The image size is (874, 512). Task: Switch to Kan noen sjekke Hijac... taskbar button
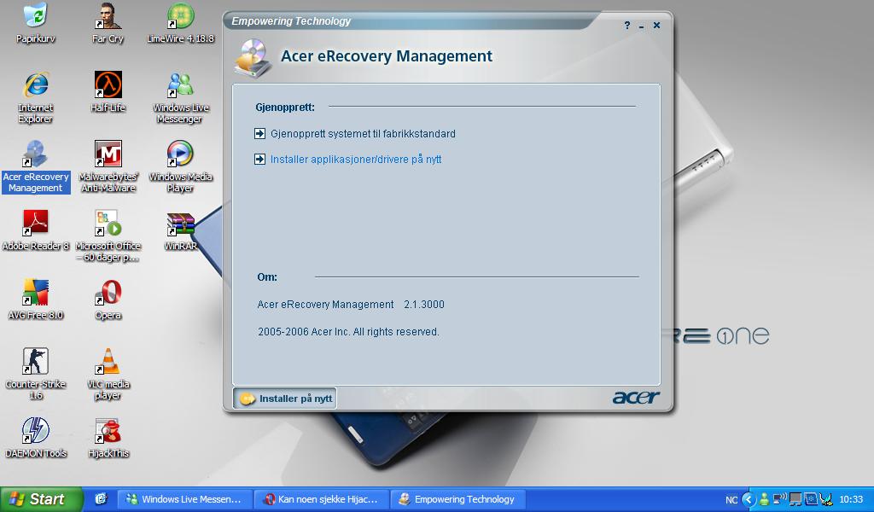pyautogui.click(x=322, y=499)
